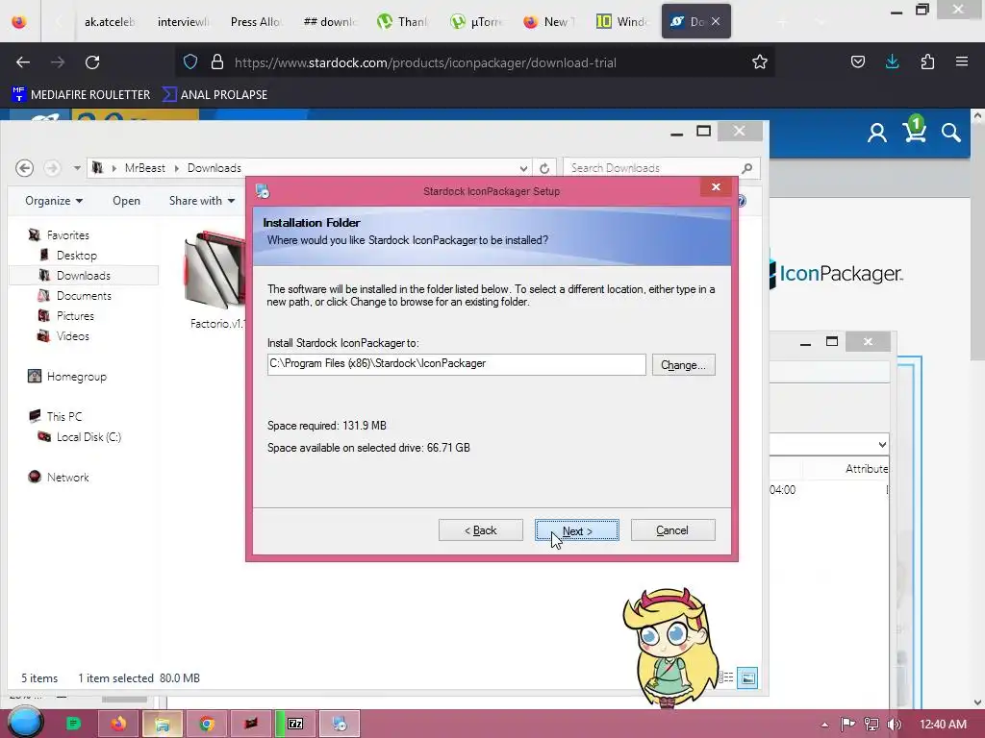Click the Firefox tracking protection shield

190,61
